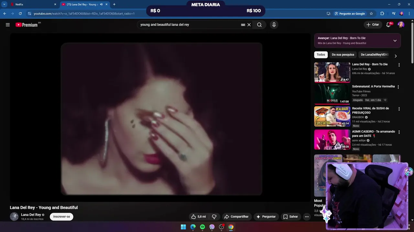The image size is (414, 232).
Task: Open options for ASMR CASEIRO video
Action: 399,132
